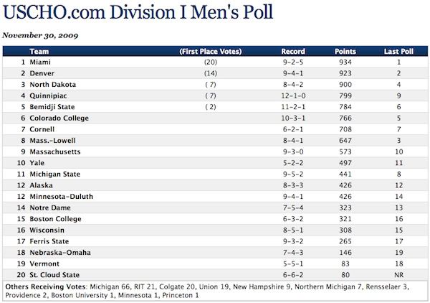
Task: Select the Colorado College team name
Action: click(x=59, y=118)
